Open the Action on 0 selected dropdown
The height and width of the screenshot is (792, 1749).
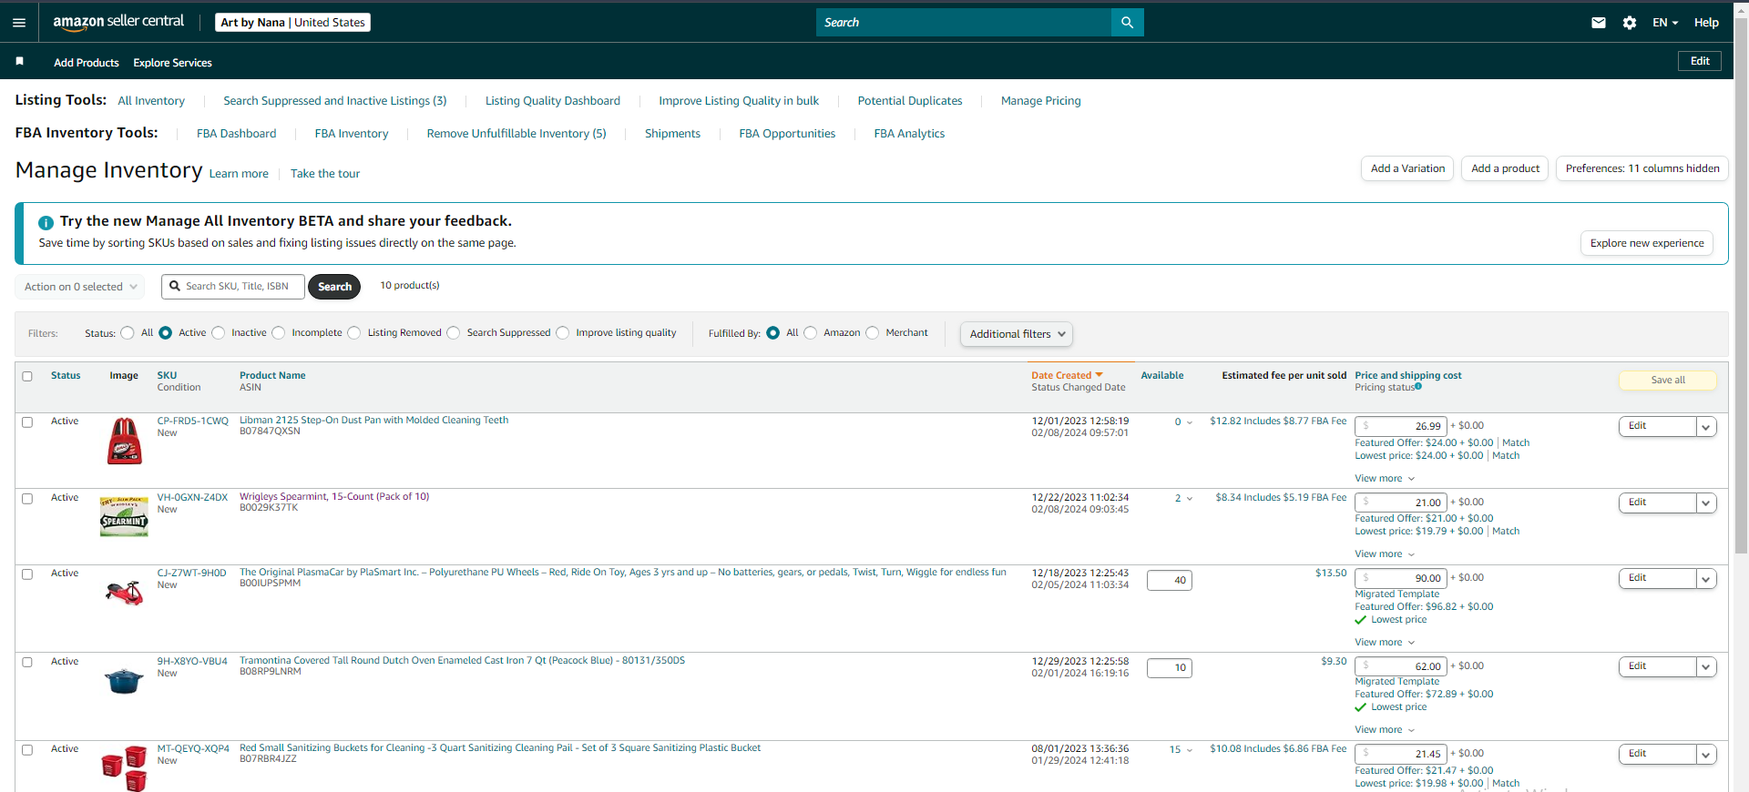tap(80, 287)
